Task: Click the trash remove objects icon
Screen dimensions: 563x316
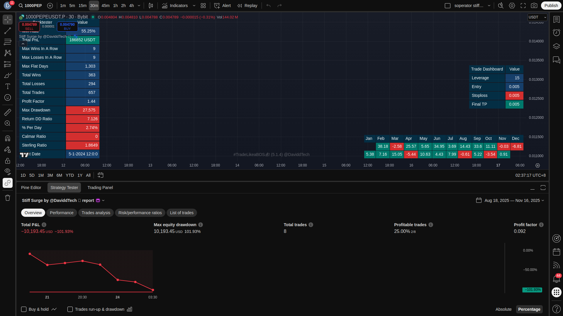Action: [x=8, y=198]
